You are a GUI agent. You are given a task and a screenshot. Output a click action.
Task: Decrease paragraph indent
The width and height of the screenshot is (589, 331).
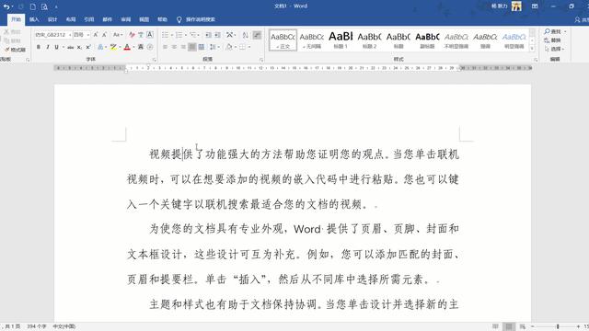[208, 35]
